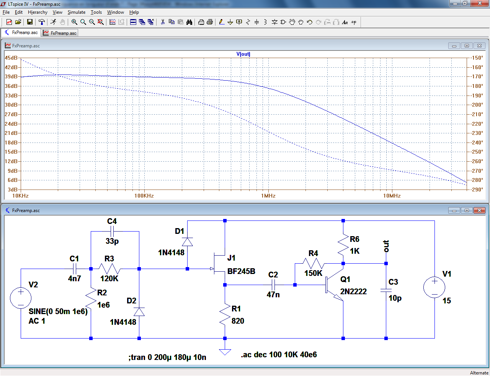Tile windows horizontally using toolbar icon
The image size is (490, 376).
[133, 22]
